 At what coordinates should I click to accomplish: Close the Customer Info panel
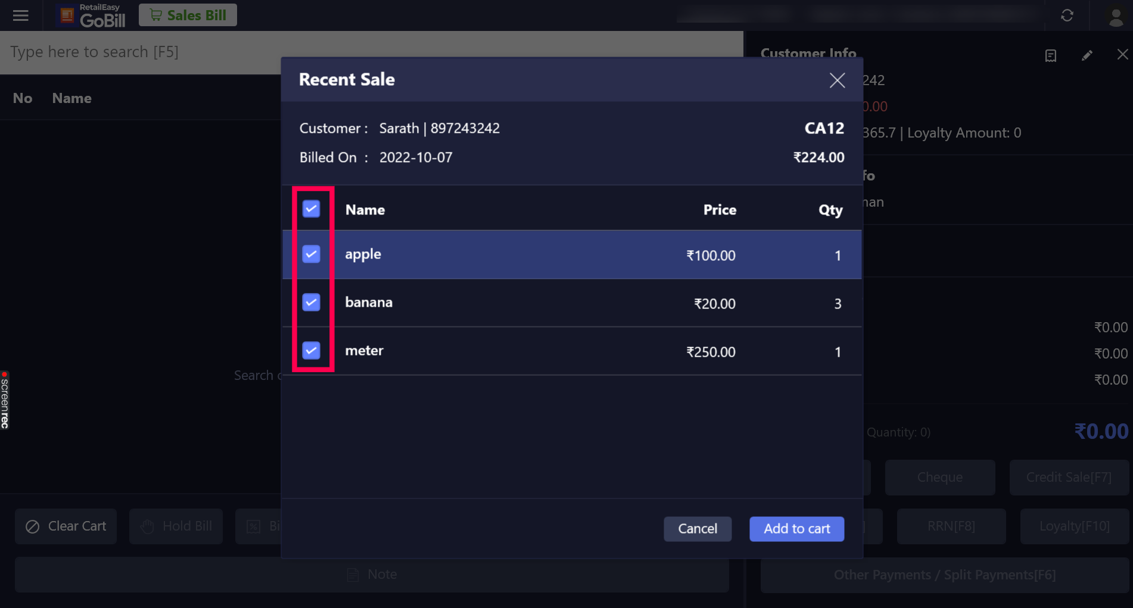pyautogui.click(x=1122, y=55)
